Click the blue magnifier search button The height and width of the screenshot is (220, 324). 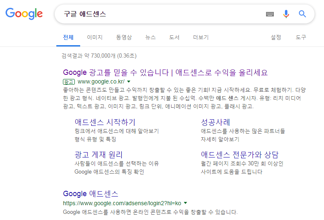(x=302, y=14)
